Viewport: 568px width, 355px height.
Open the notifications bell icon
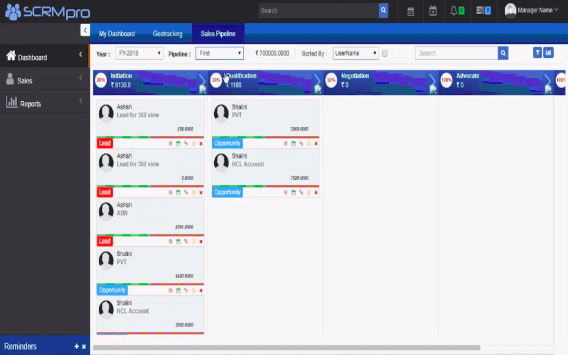tap(454, 11)
